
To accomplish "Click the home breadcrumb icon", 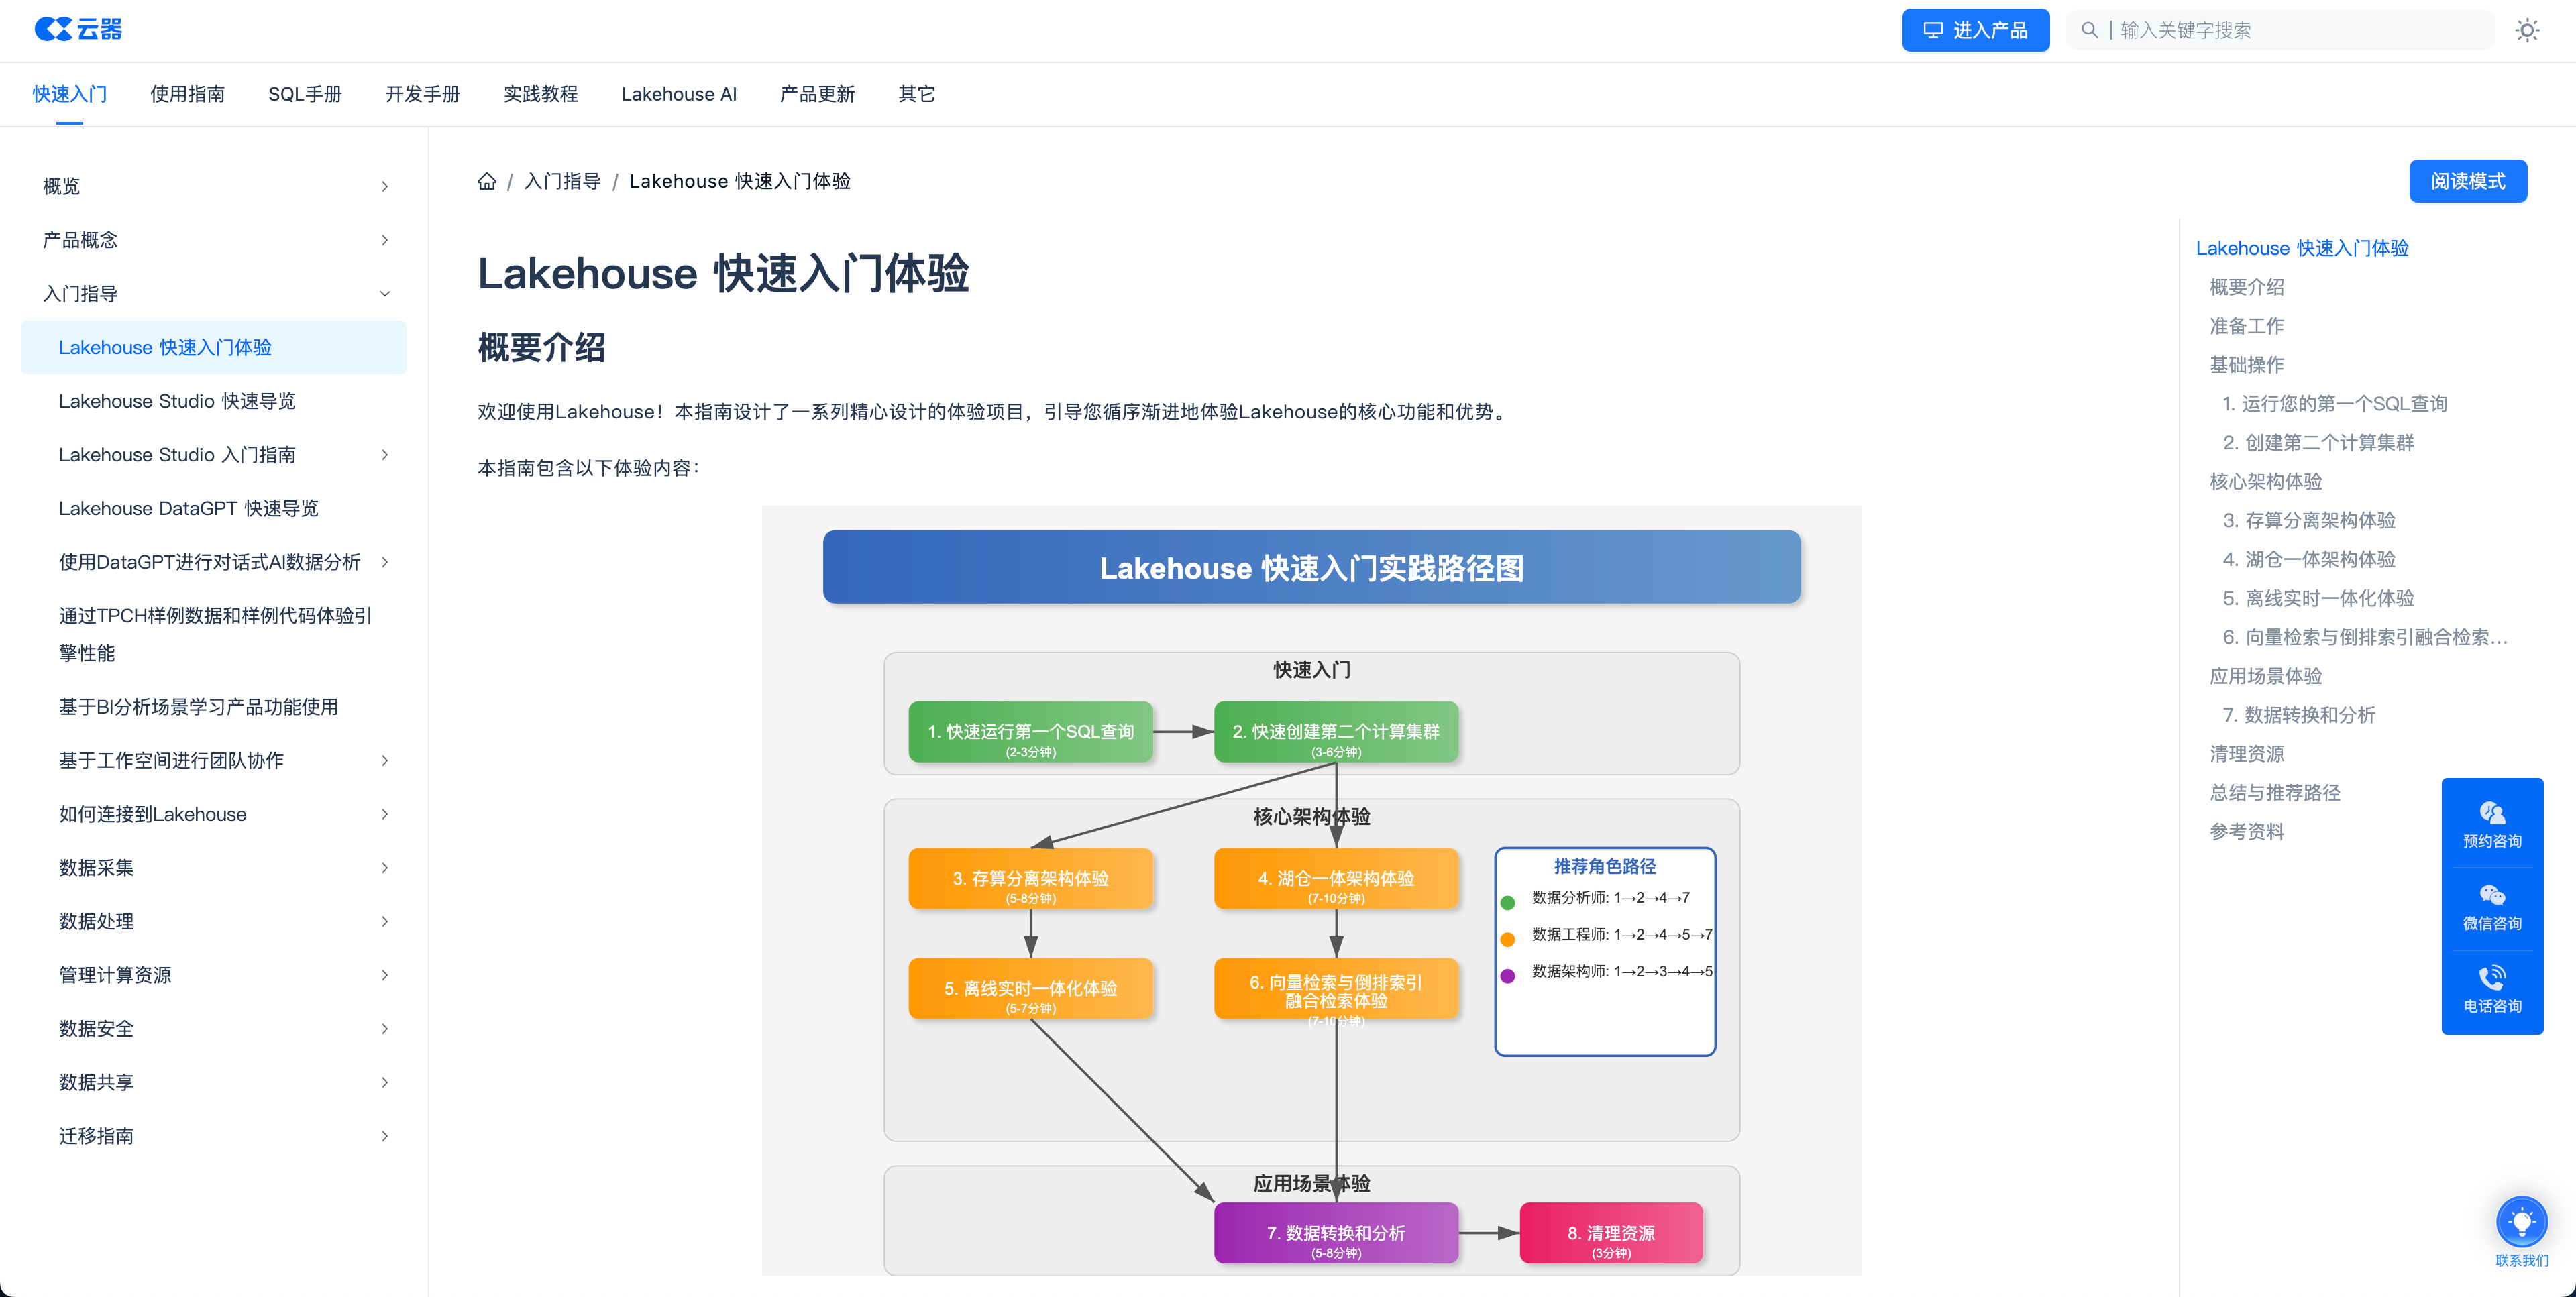I will (x=486, y=181).
